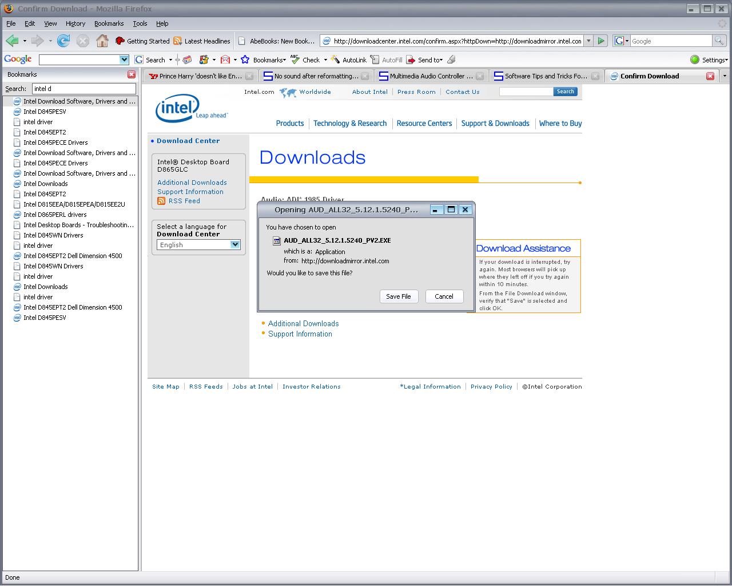The image size is (732, 586).
Task: Click the address bar URL field
Action: tap(457, 41)
